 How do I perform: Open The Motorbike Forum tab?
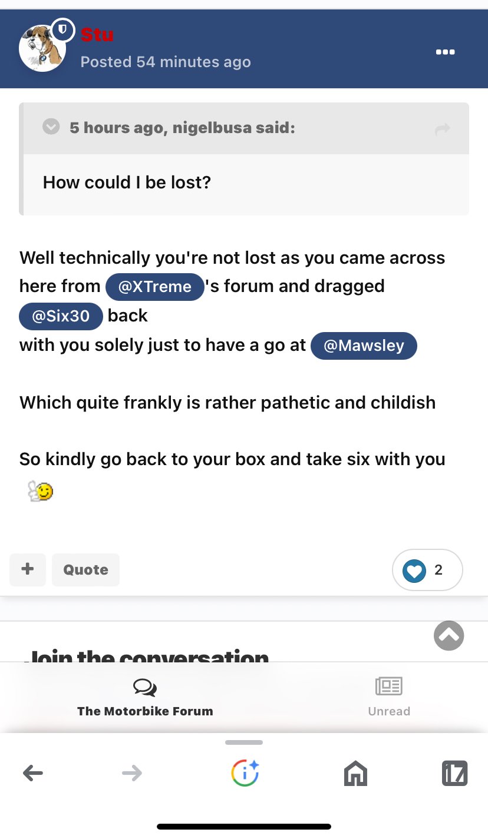(x=145, y=698)
